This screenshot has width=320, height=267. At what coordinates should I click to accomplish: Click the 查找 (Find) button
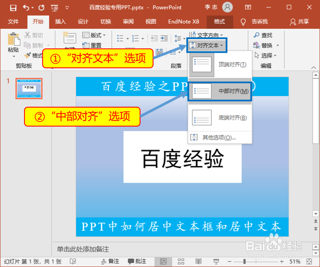tap(263, 35)
